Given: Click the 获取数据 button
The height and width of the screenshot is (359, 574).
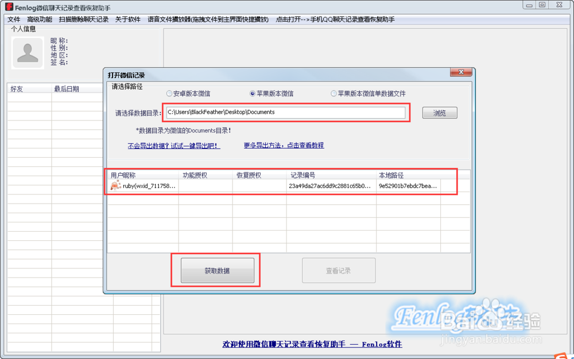Looking at the screenshot, I should (x=218, y=271).
